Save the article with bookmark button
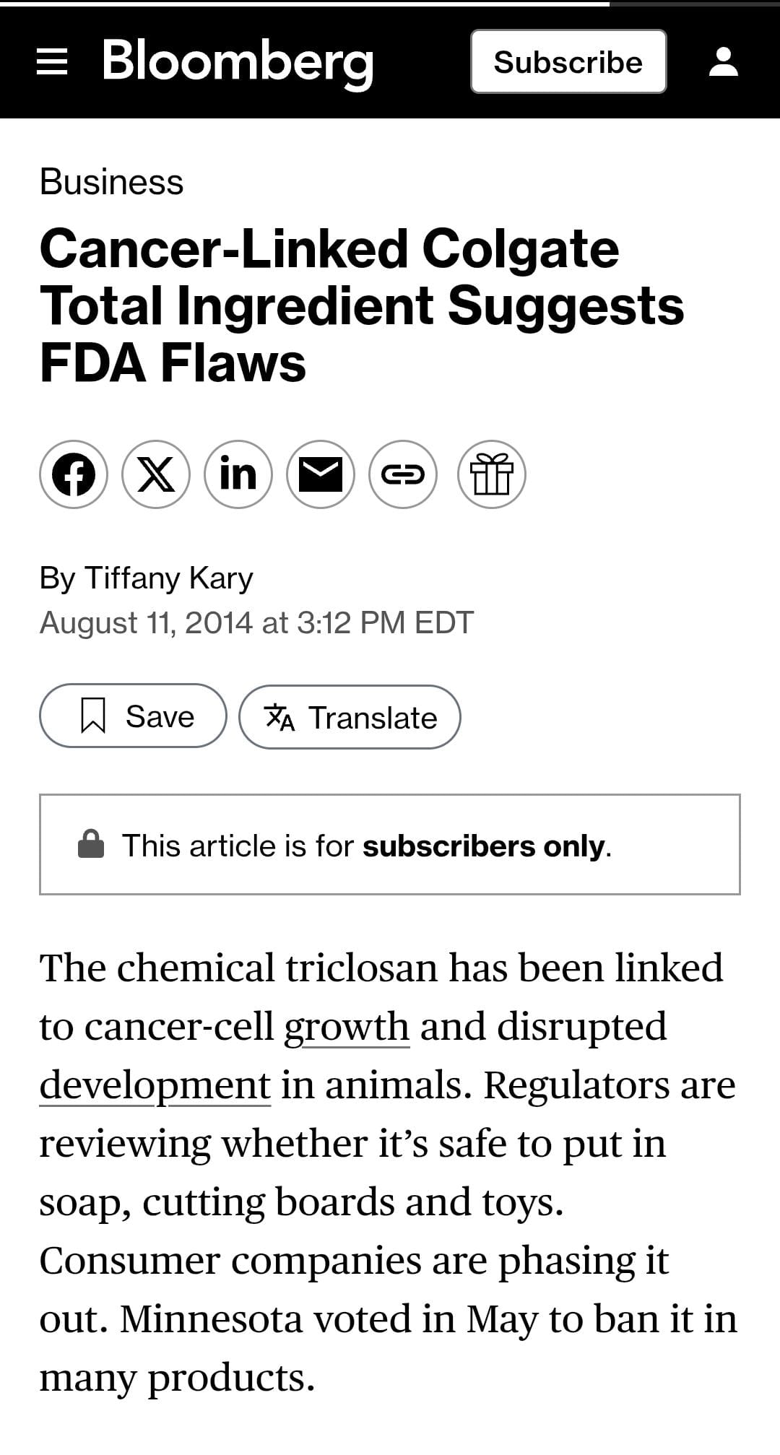The image size is (780, 1455). (x=133, y=716)
